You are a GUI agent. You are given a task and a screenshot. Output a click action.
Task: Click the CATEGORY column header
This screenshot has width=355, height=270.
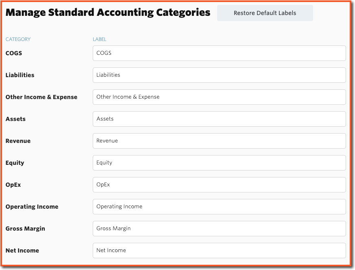coord(18,39)
